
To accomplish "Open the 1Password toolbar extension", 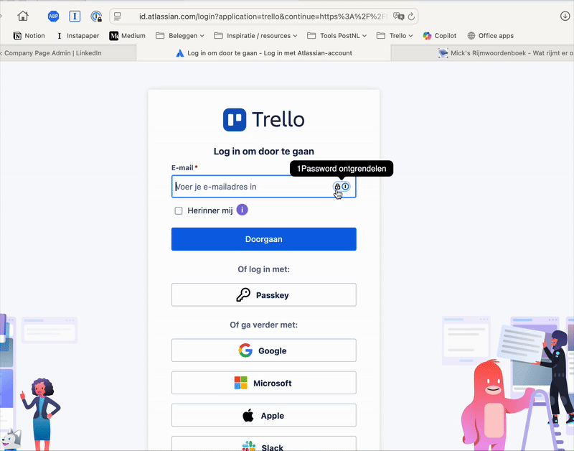I will (96, 16).
